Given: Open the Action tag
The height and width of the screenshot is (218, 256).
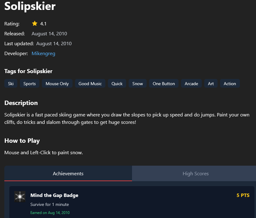Looking at the screenshot, I should pyautogui.click(x=230, y=84).
